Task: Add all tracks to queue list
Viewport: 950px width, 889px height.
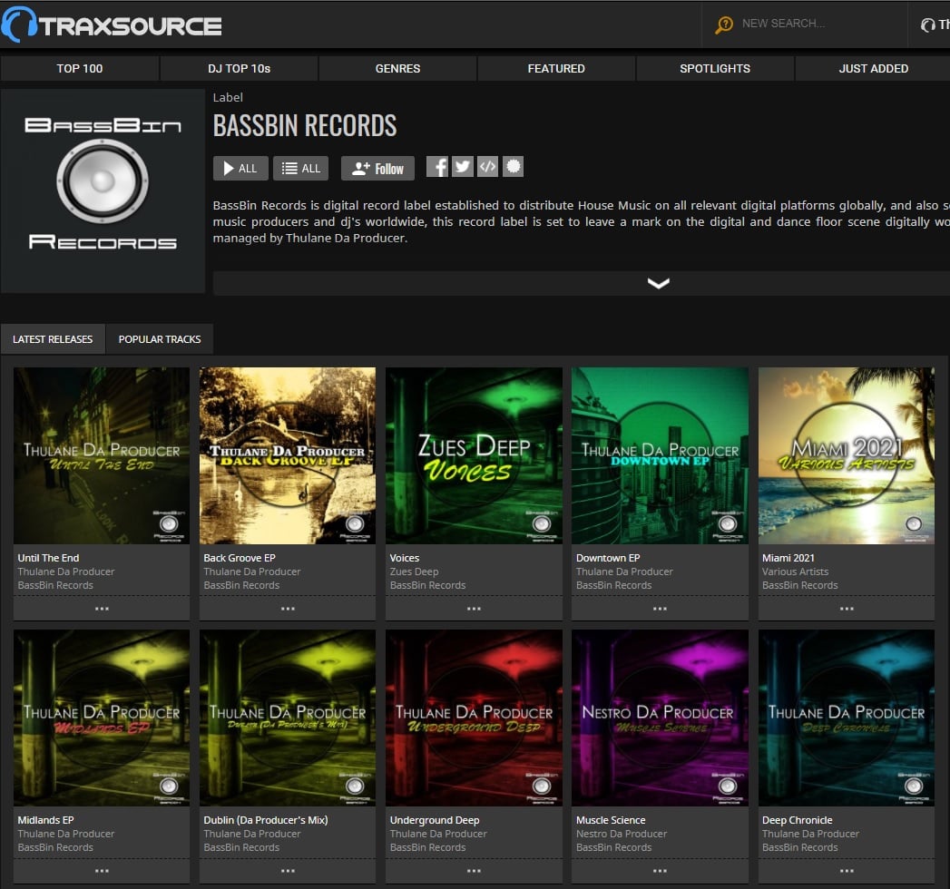Action: pos(300,169)
